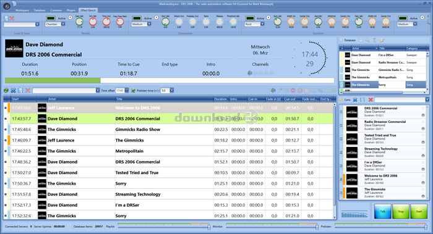Screen dimensions: 433x234
Task: Click the speaker icon in playlist toolbar
Action: coord(273,90)
